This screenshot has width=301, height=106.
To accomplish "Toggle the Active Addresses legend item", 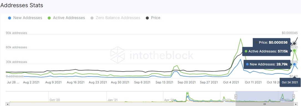I will (x=66, y=18).
